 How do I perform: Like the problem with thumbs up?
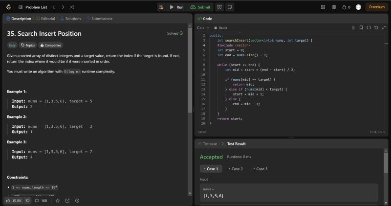[14, 201]
